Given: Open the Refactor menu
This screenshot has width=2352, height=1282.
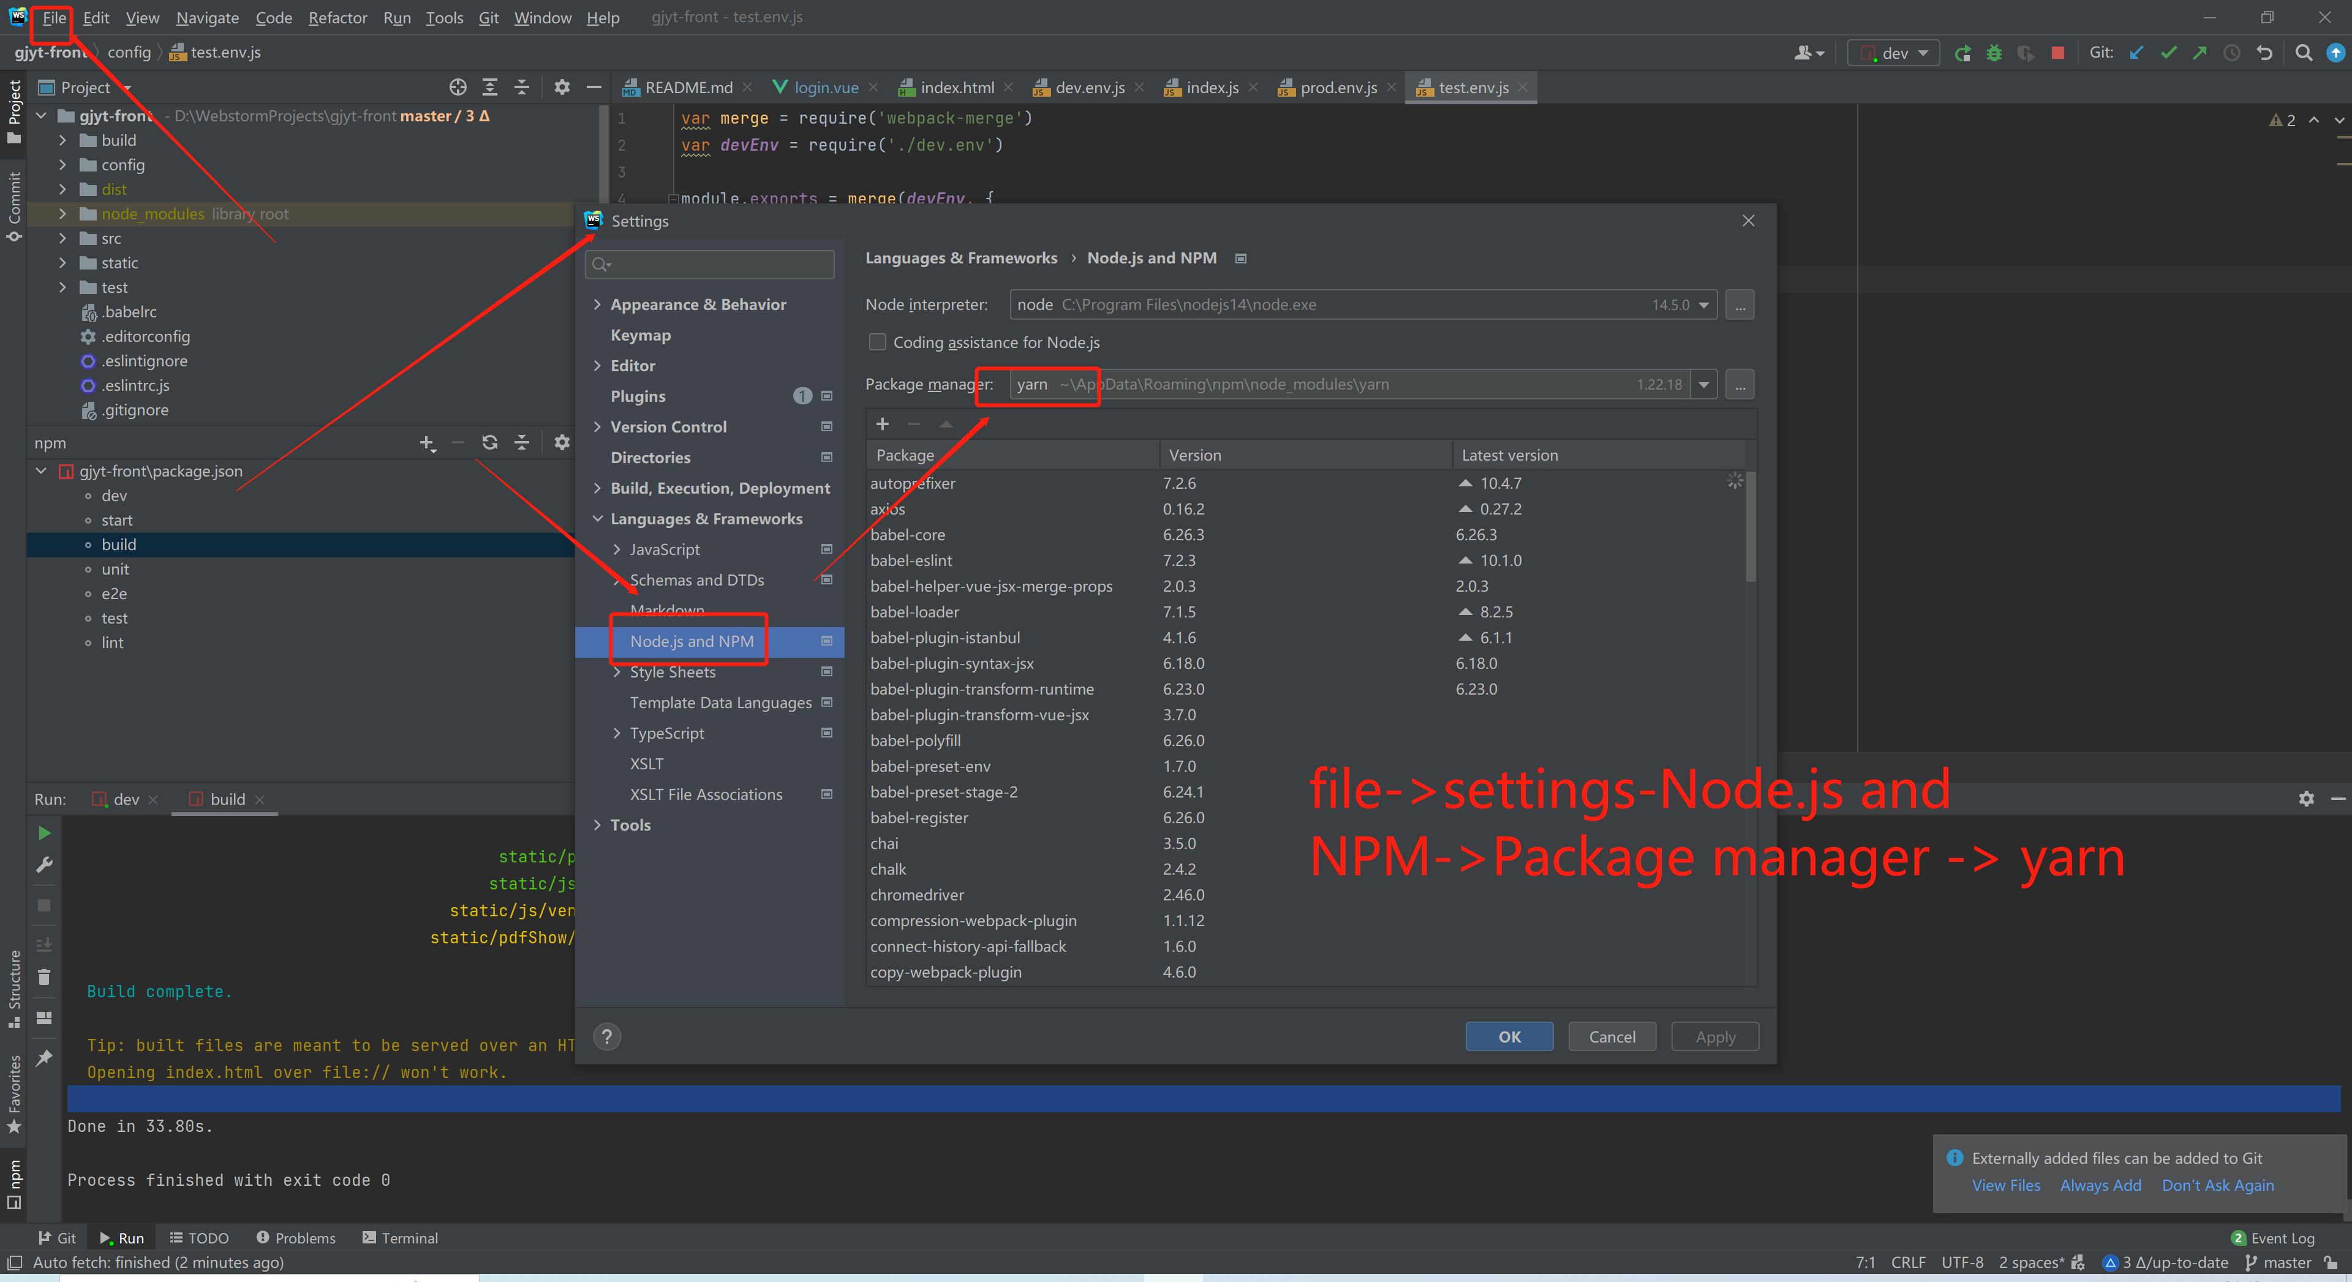Looking at the screenshot, I should pos(337,17).
